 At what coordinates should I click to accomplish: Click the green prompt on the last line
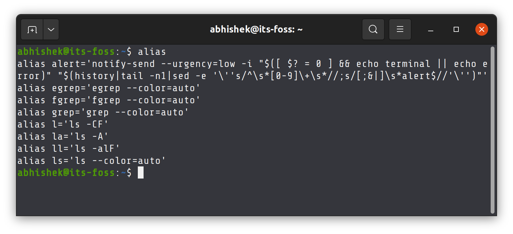coord(66,173)
